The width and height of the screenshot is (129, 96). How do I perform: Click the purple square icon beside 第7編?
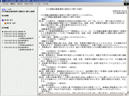(x=3, y=20)
